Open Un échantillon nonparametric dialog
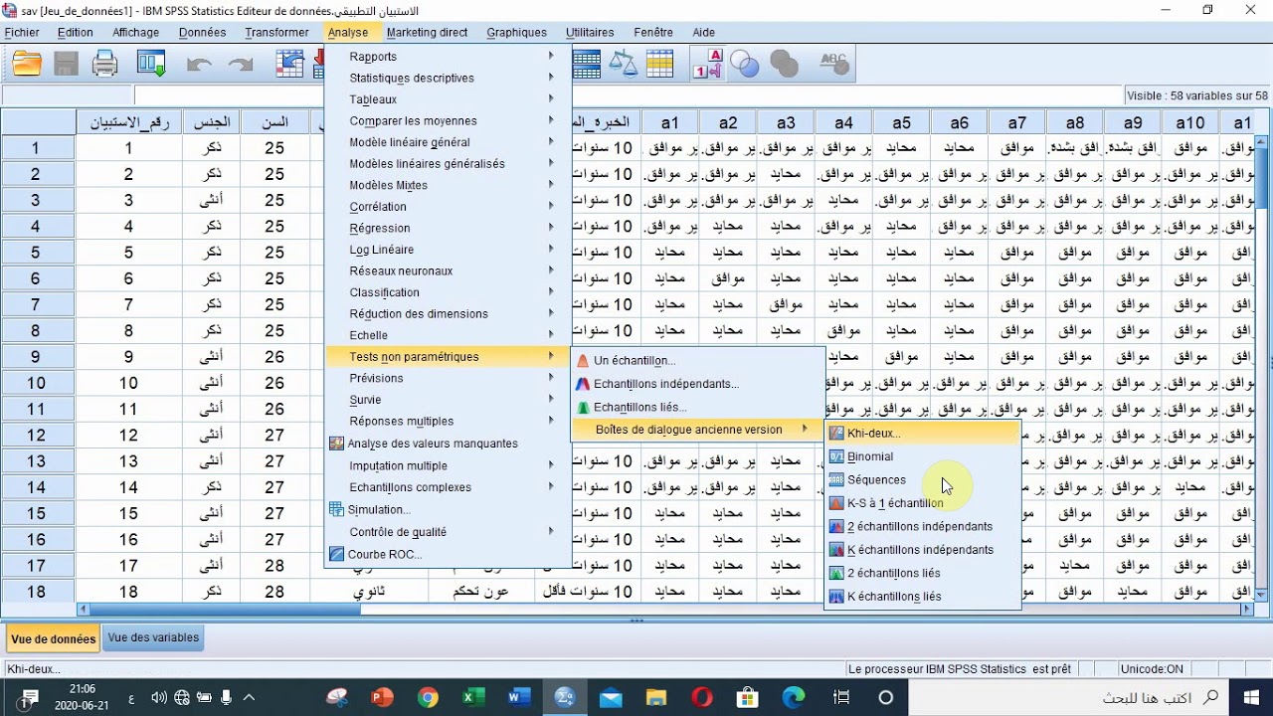1273x716 pixels. pyautogui.click(x=698, y=360)
